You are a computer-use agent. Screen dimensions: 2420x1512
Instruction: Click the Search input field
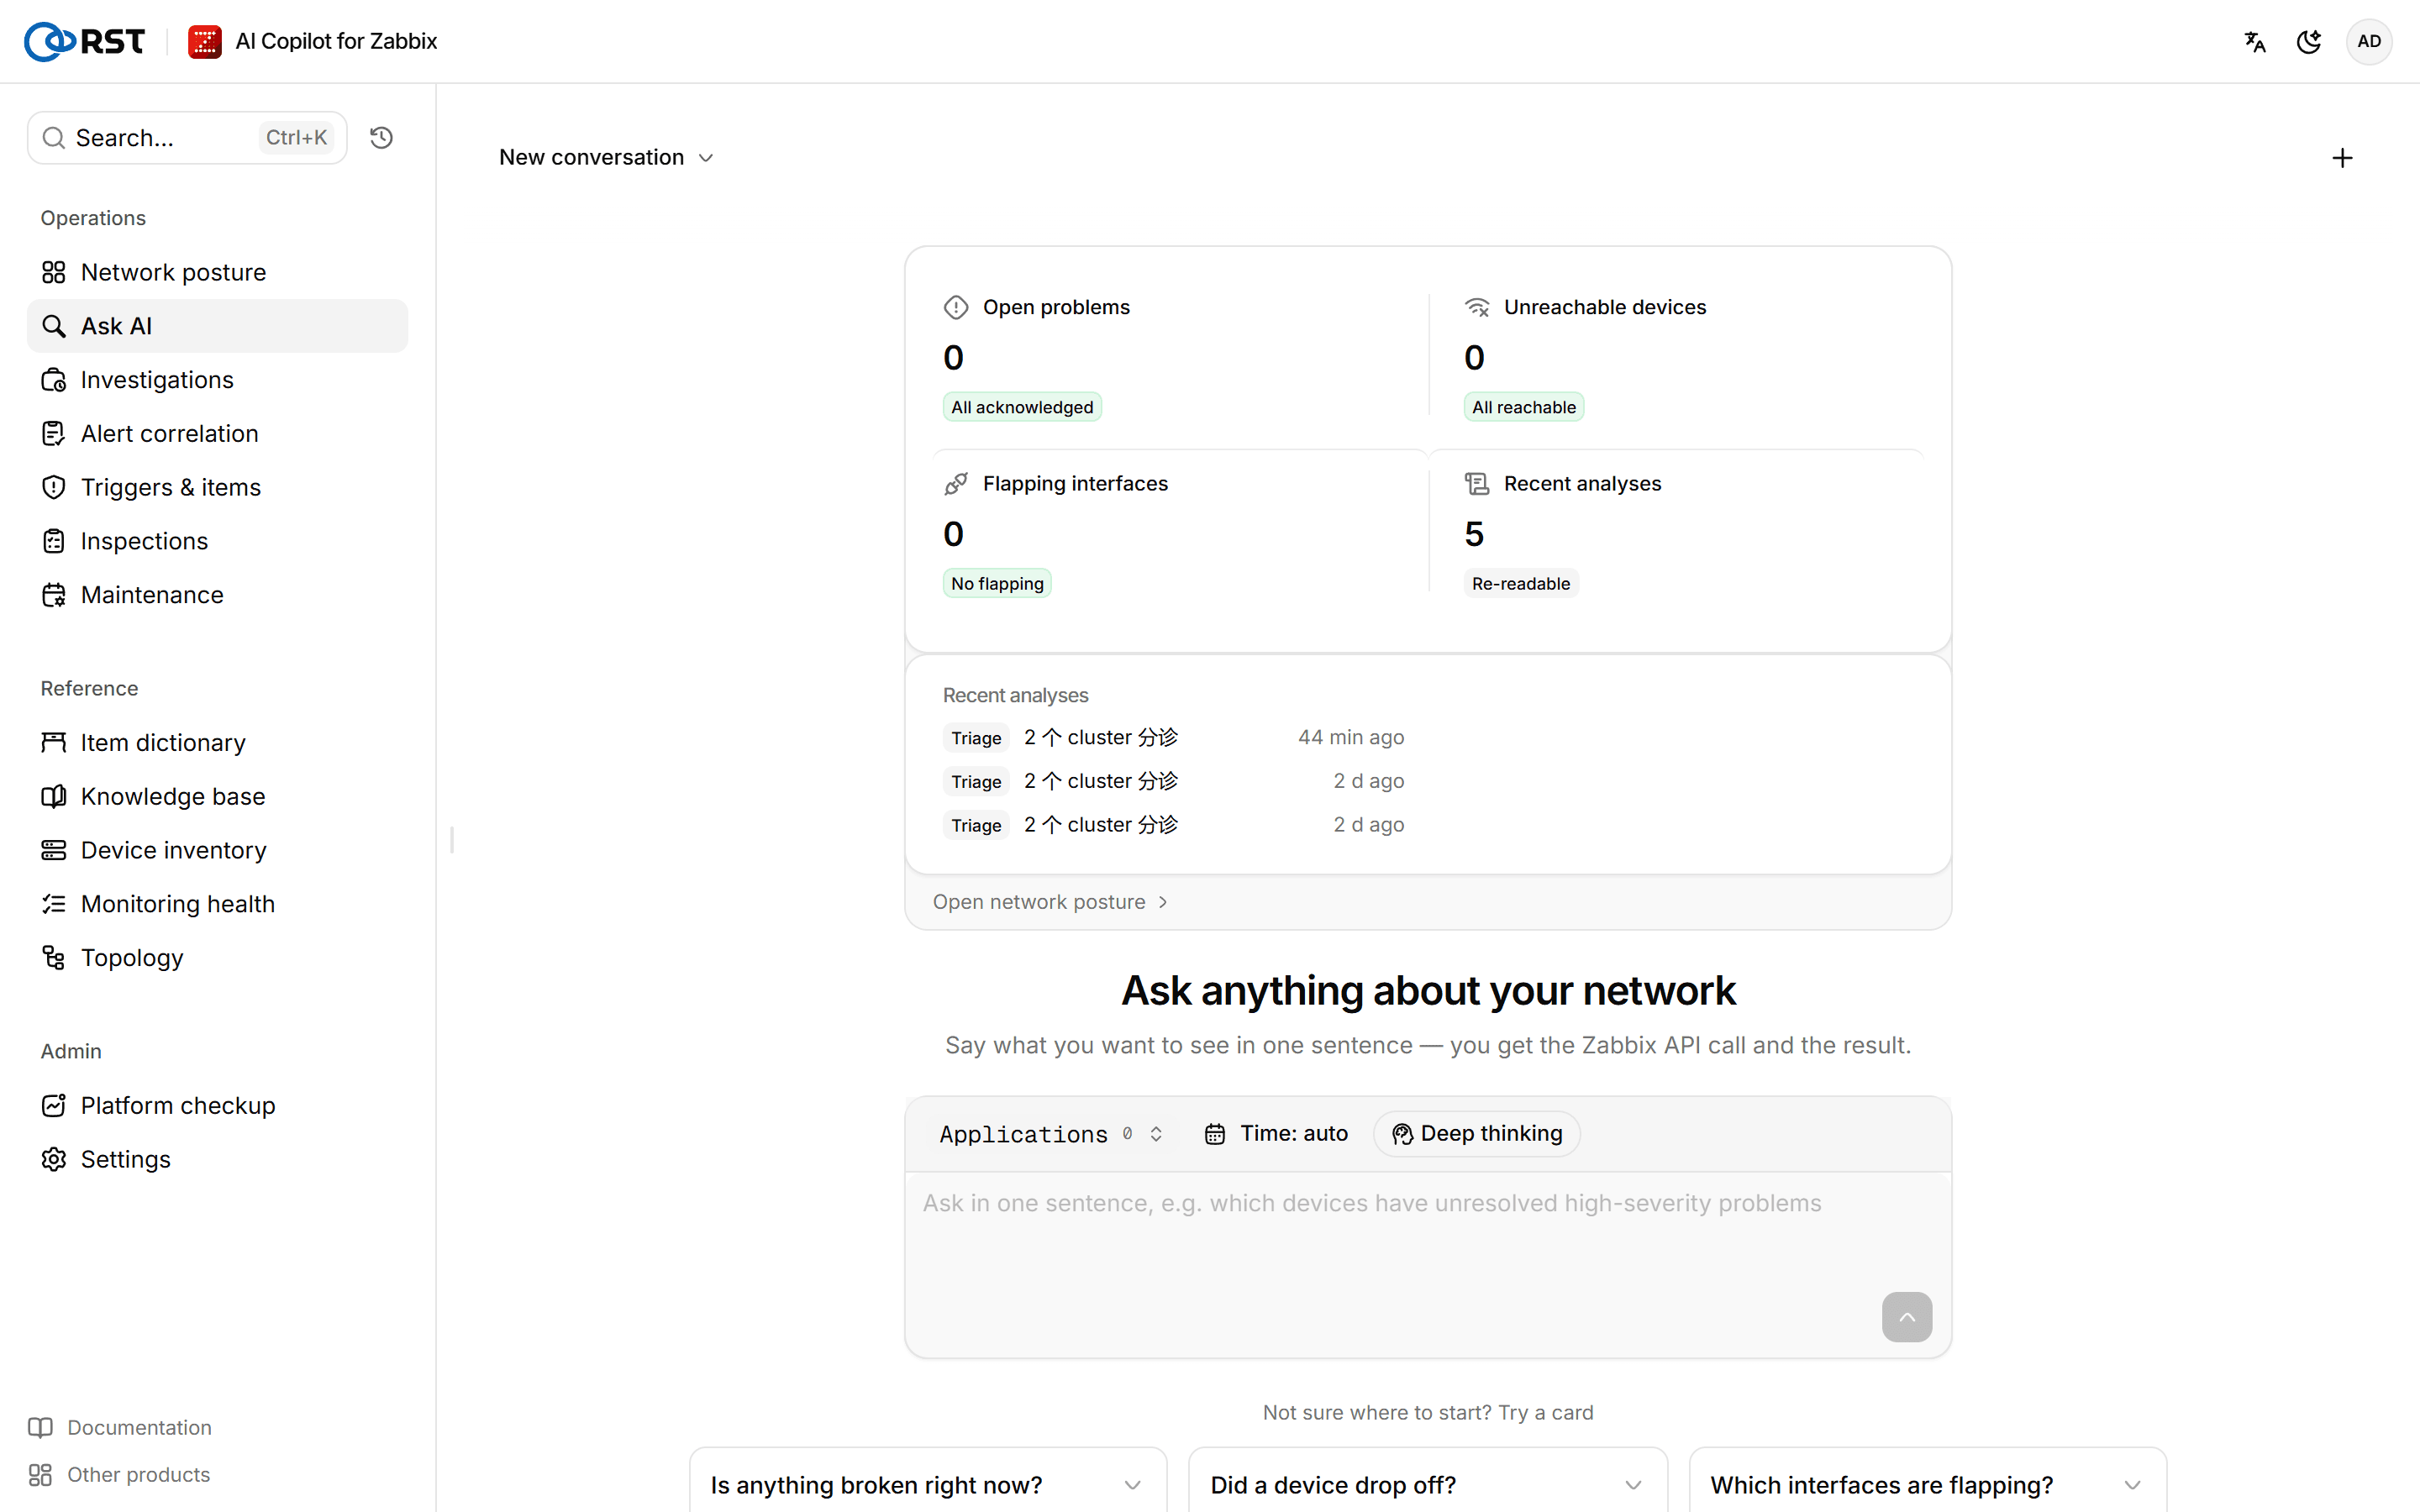pos(187,137)
